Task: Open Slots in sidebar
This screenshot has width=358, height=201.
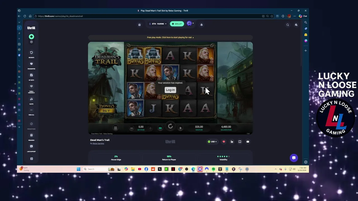Action: 31,101
